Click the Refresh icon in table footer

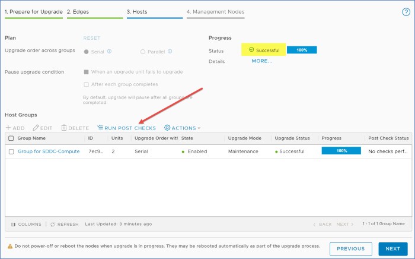point(53,224)
